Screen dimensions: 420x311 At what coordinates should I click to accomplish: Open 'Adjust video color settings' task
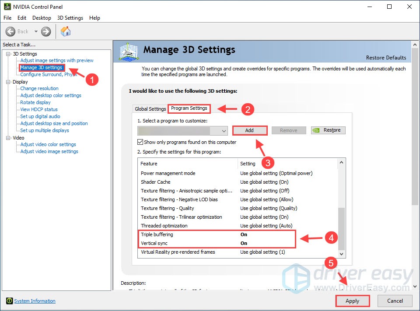pos(48,144)
